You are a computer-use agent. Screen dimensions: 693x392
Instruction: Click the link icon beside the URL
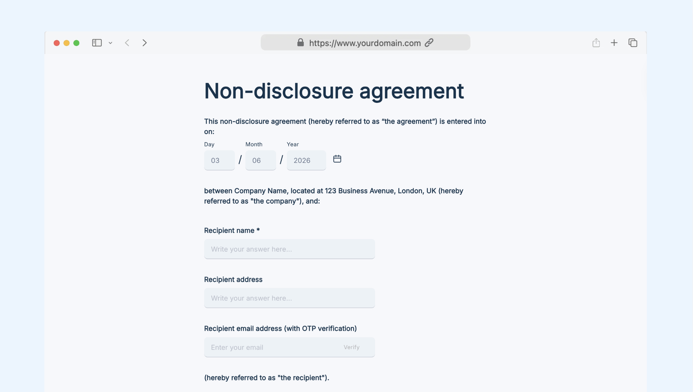429,43
